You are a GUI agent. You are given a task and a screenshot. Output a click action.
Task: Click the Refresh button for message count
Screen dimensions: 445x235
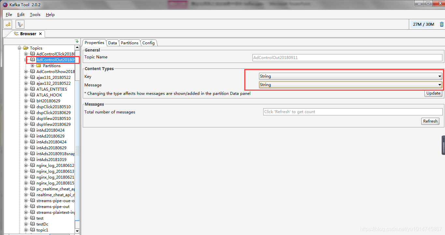click(x=430, y=121)
